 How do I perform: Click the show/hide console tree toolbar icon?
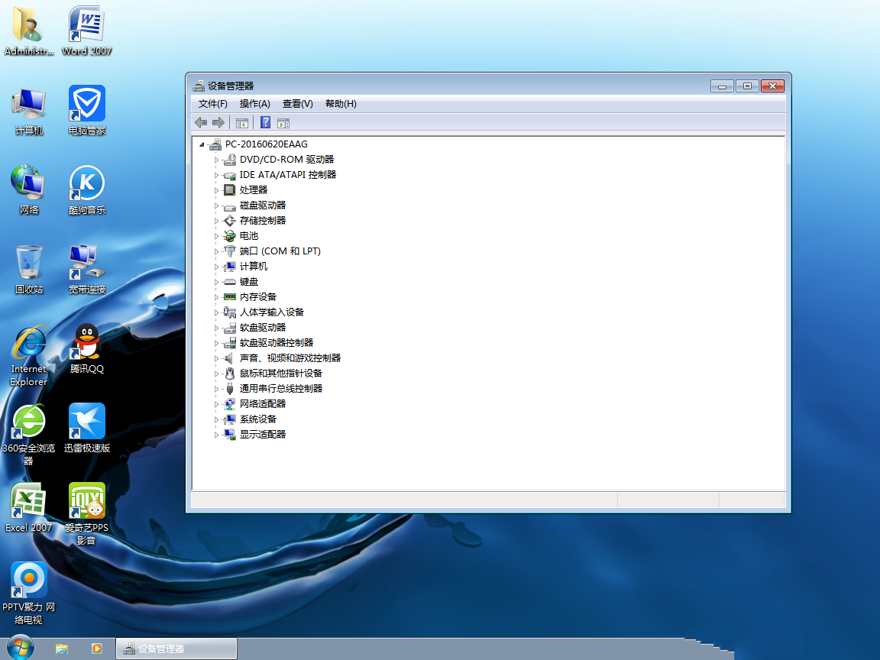click(242, 122)
